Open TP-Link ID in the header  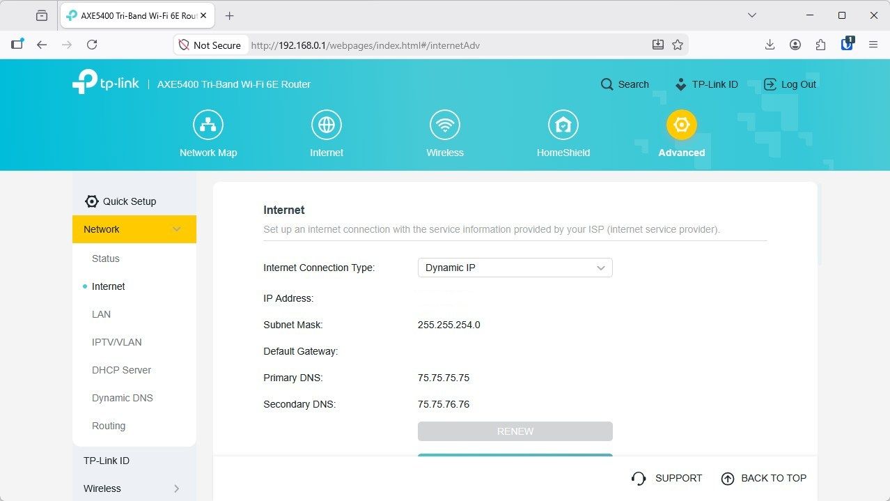[x=707, y=84]
